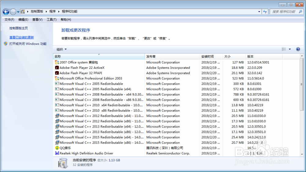The height and width of the screenshot is (172, 306).
Task: Select 2007 Office system 兼容包 icon
Action: (x=57, y=62)
